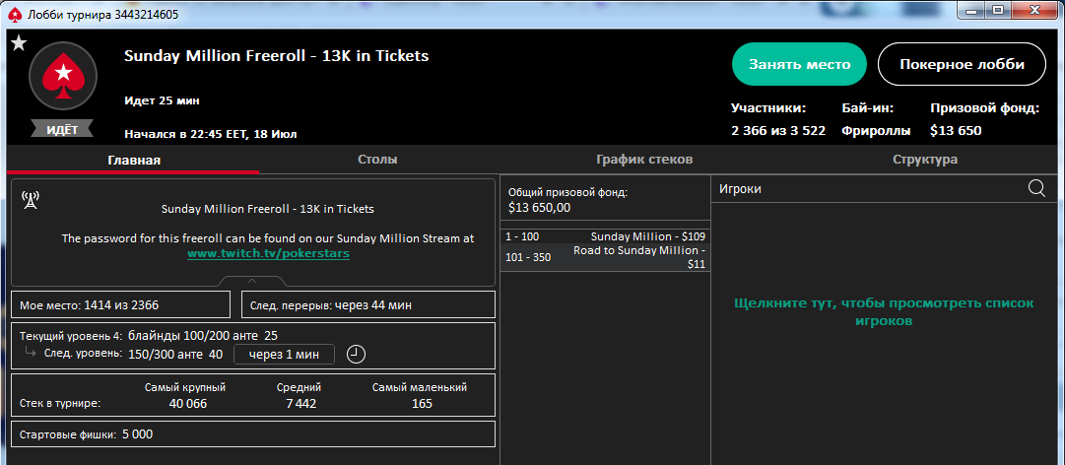Click the clock icon beside next level
This screenshot has width=1065, height=465.
pyautogui.click(x=356, y=355)
